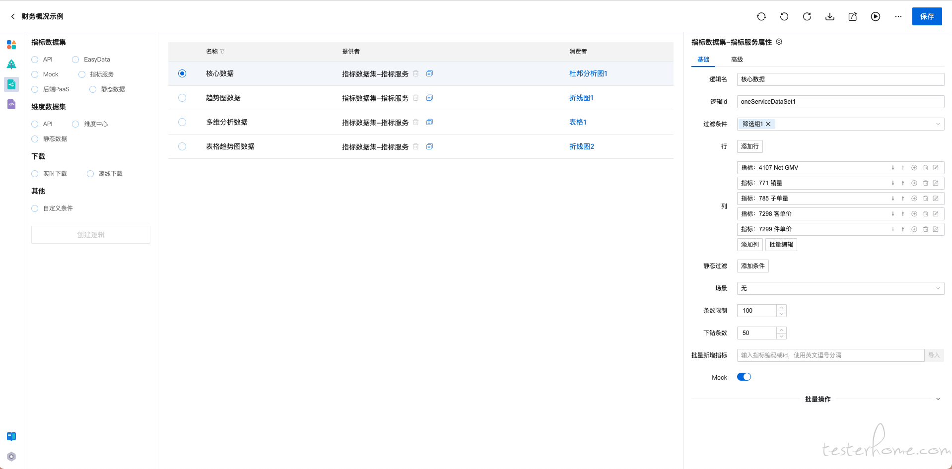
Task: Click the 添加条件 button
Action: click(x=752, y=266)
